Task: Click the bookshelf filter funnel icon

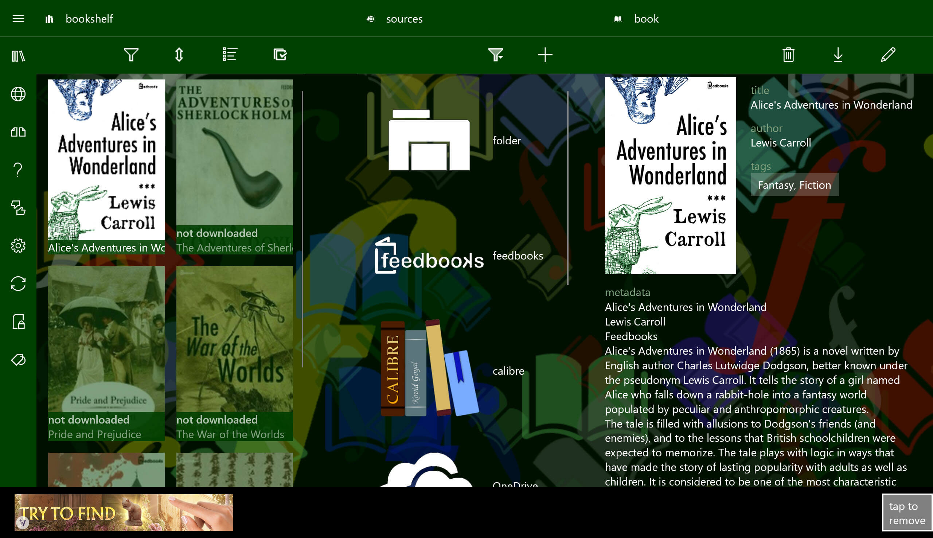Action: tap(131, 55)
